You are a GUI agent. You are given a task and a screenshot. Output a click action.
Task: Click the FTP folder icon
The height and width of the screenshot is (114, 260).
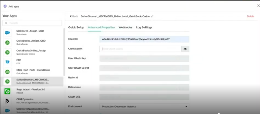pyautogui.click(x=7, y=62)
